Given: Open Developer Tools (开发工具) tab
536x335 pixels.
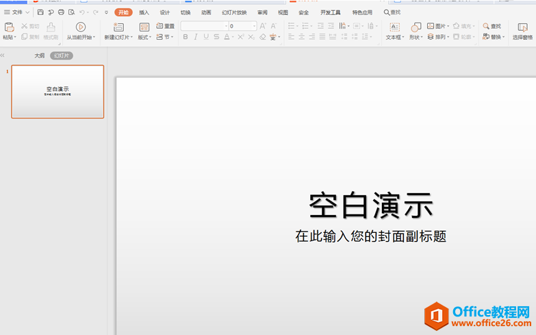Looking at the screenshot, I should 330,12.
